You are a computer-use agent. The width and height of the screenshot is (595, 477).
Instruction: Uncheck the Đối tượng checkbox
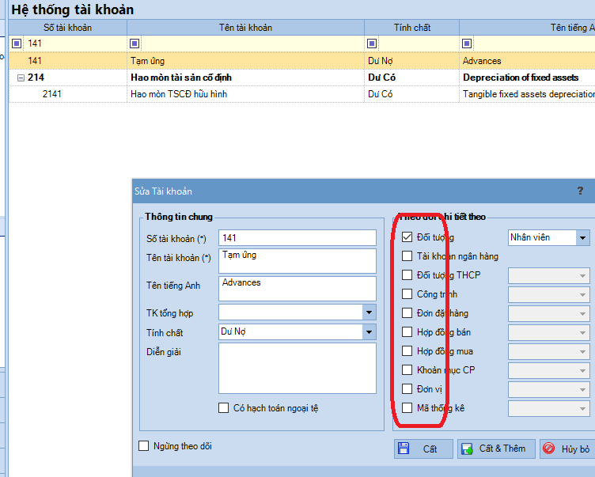[x=407, y=237]
